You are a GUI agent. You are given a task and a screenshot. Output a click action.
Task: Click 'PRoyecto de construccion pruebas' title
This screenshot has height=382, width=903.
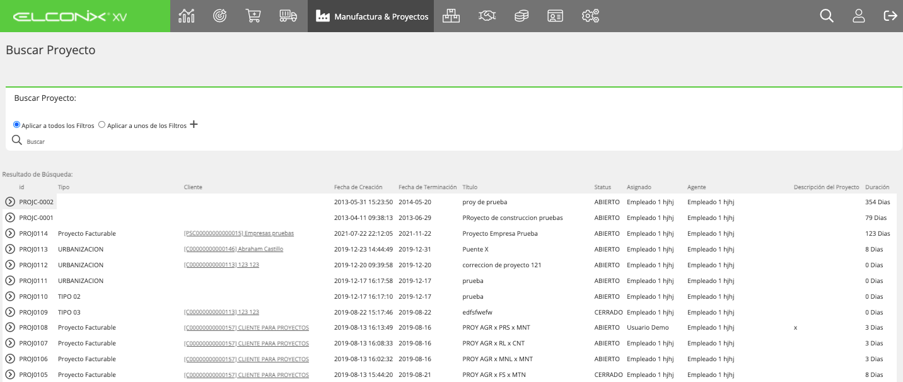[513, 217]
